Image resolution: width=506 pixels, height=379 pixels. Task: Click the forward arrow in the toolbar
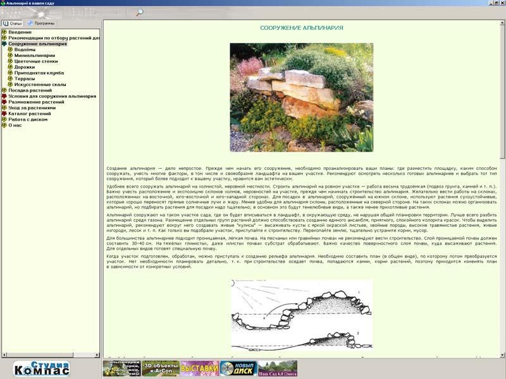coord(116,12)
